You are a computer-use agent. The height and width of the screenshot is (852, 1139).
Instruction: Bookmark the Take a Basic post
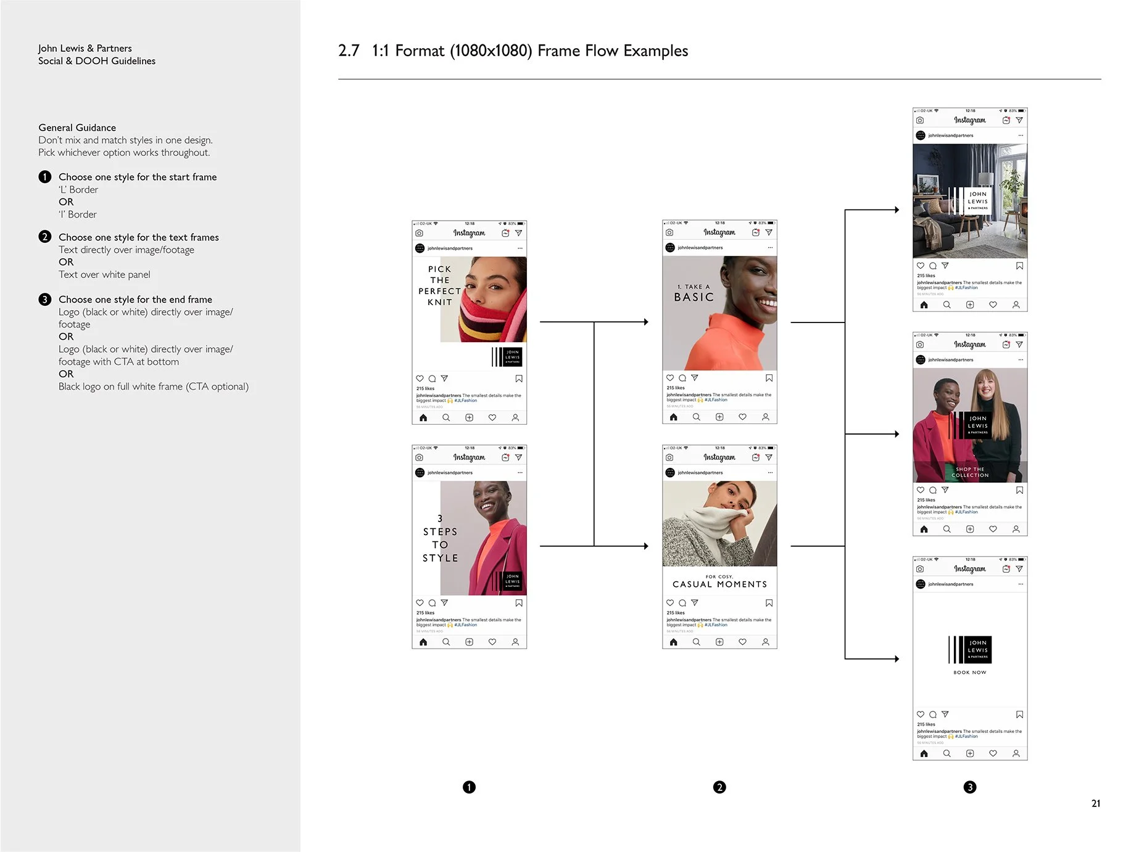coord(769,378)
